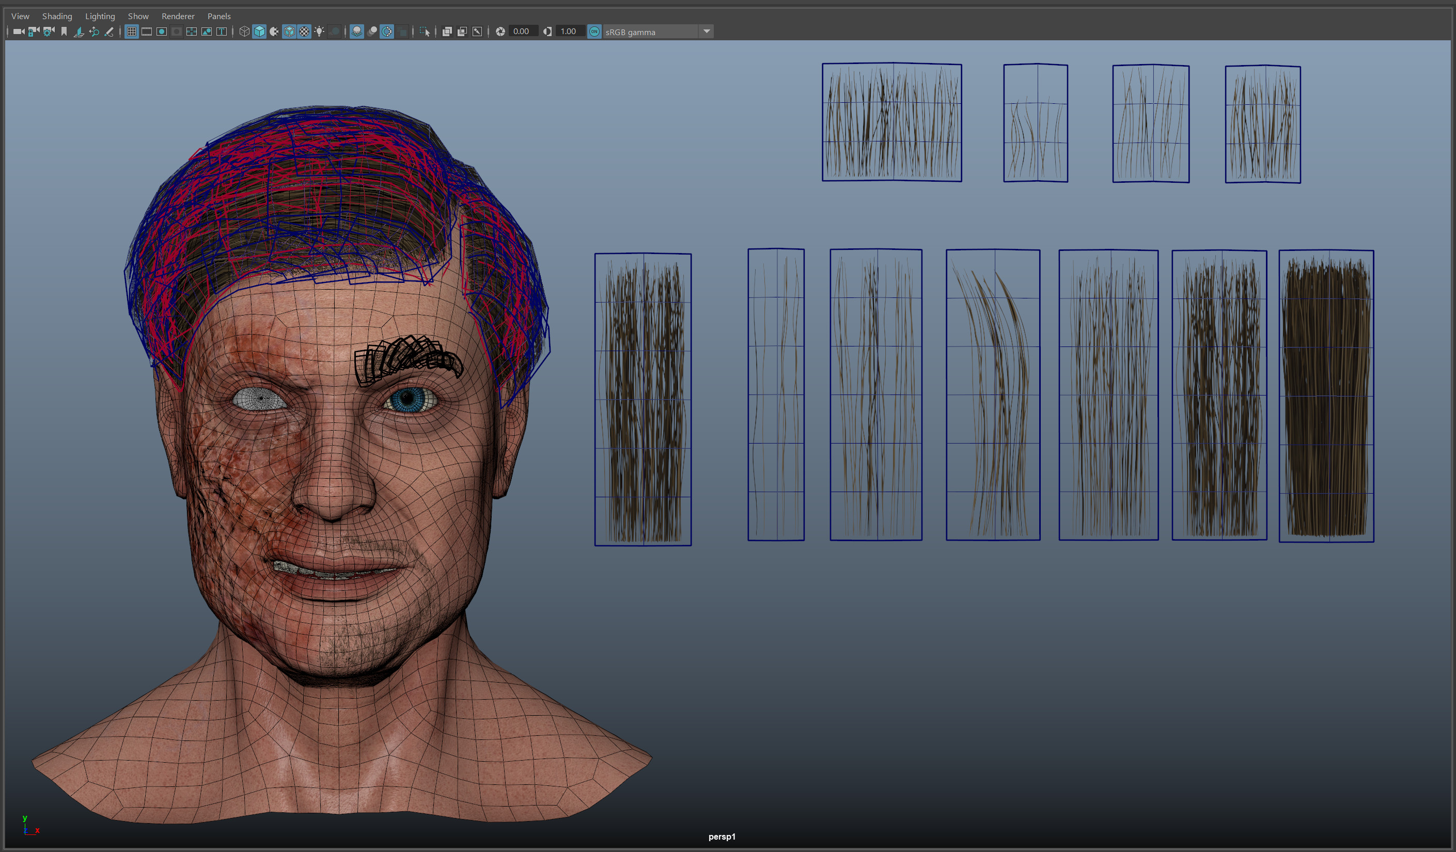The width and height of the screenshot is (1456, 852).
Task: Open camera attributes gear icon
Action: (49, 32)
